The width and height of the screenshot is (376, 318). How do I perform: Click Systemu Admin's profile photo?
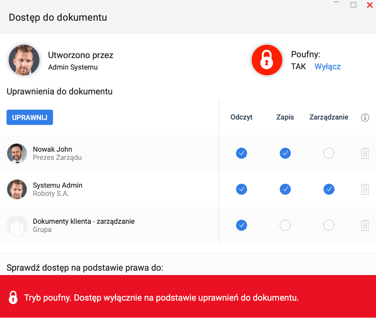[x=17, y=189]
